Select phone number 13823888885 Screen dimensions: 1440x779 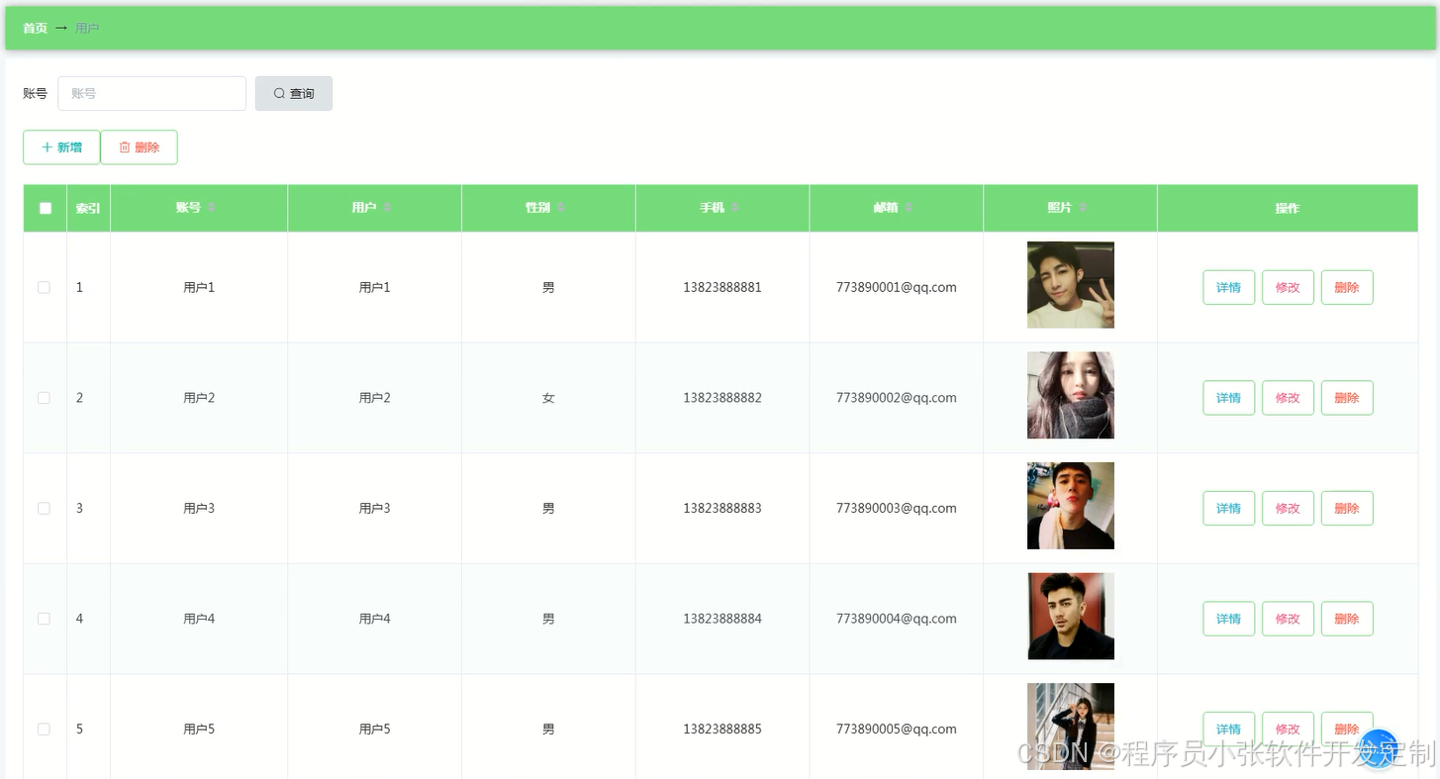722,729
